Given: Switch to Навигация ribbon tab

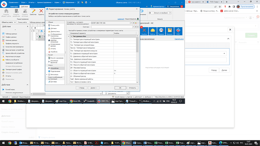Looking at the screenshot, I should 14,7.
